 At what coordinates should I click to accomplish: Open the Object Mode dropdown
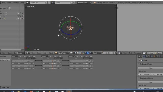pyautogui.click(x=62, y=53)
